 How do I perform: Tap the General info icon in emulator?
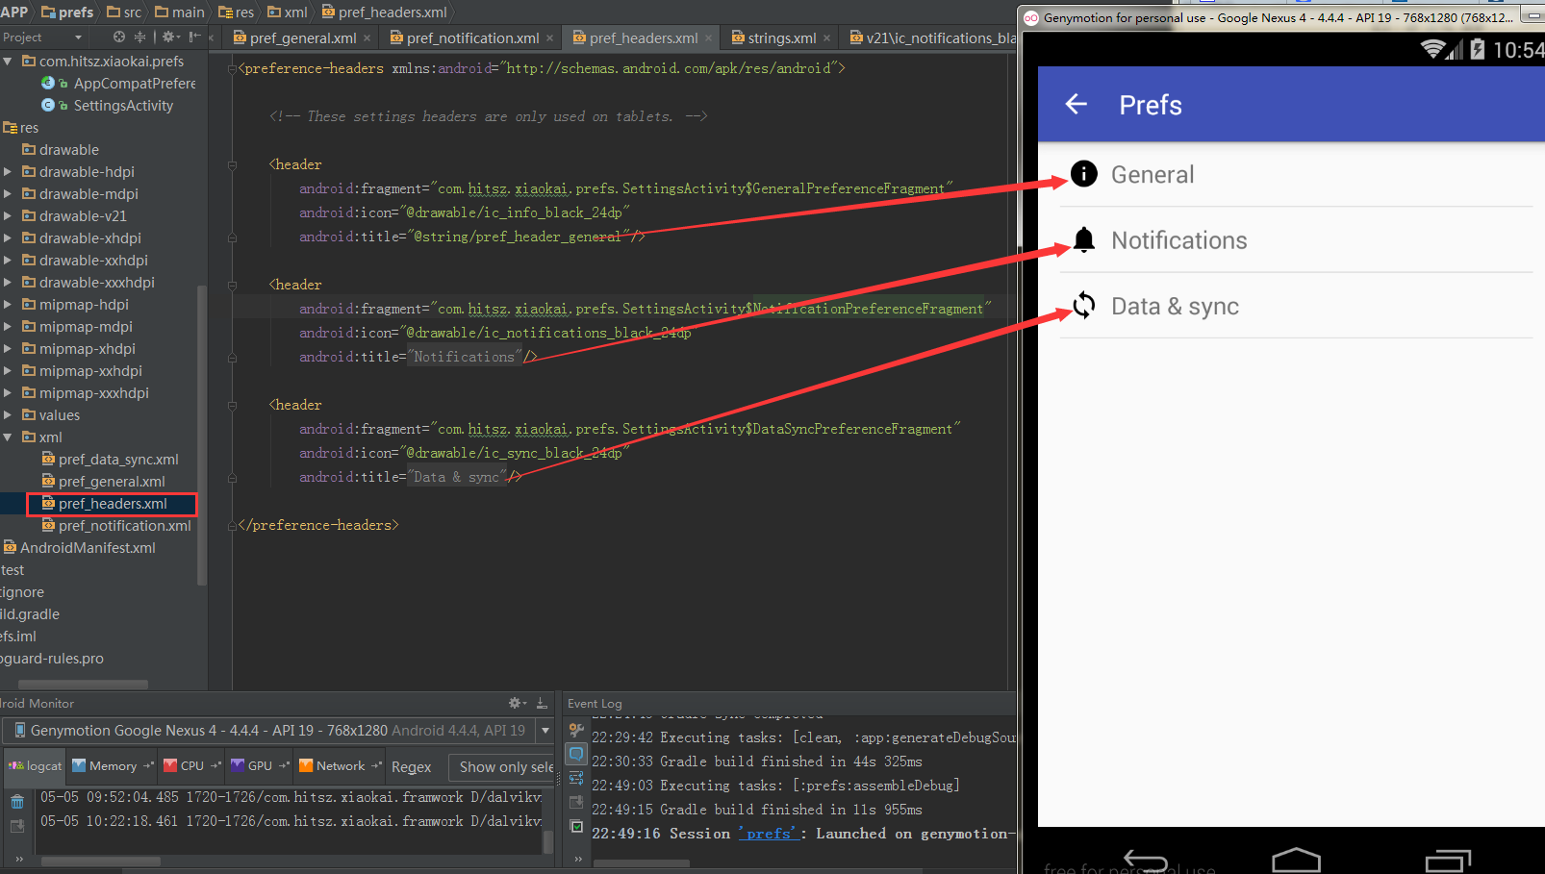point(1084,174)
